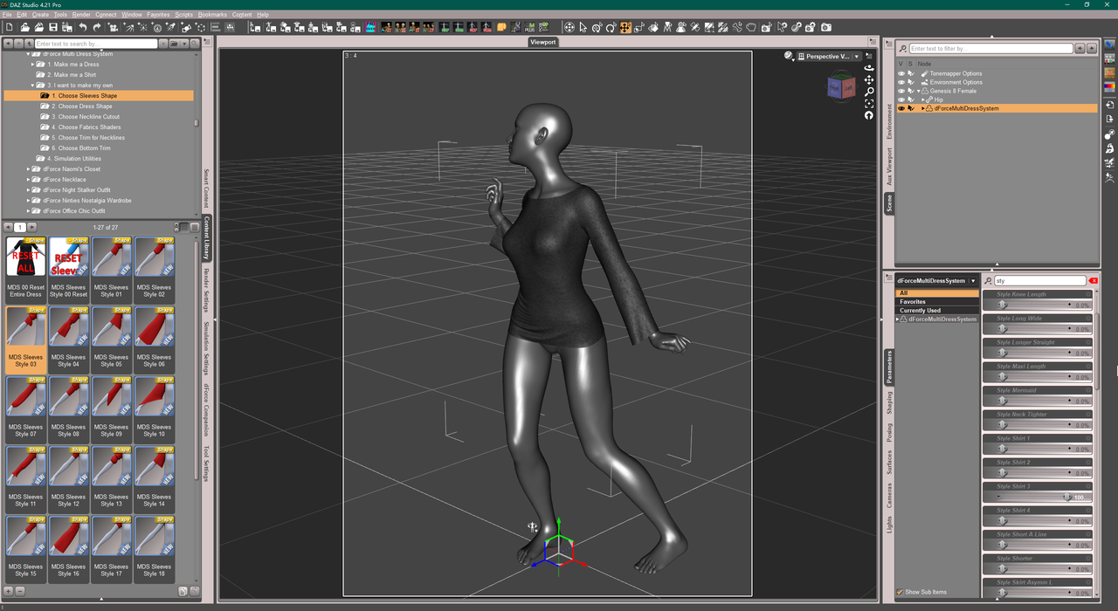The width and height of the screenshot is (1118, 611).
Task: Switch to the Surfaces tab
Action: coord(889,462)
